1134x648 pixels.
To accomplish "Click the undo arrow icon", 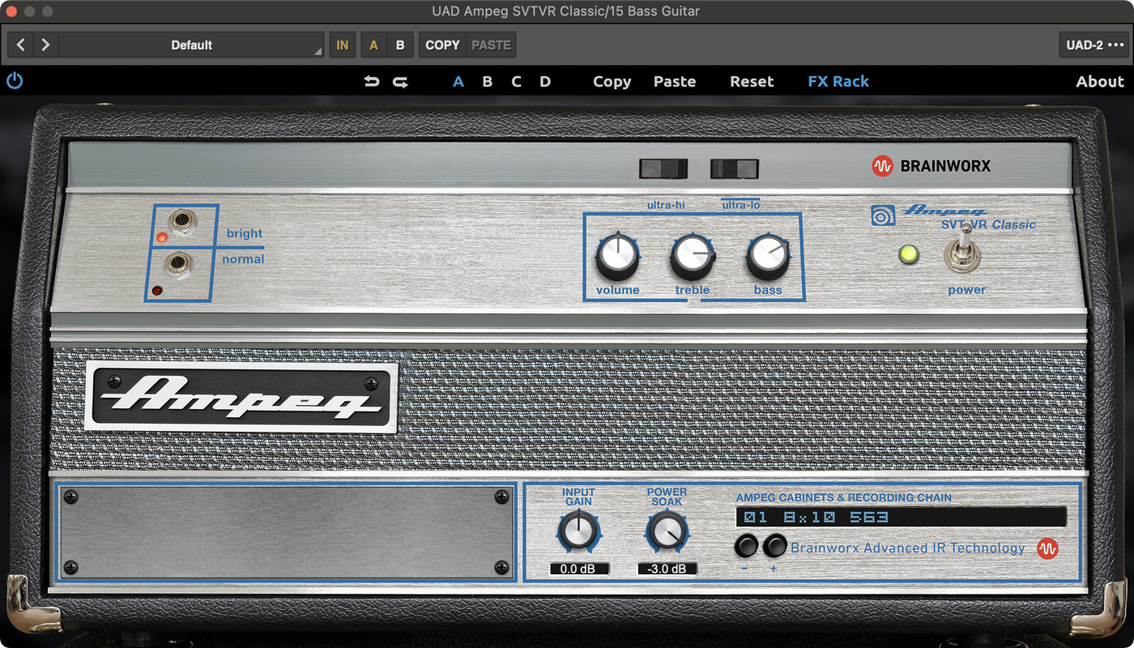I will coord(372,82).
